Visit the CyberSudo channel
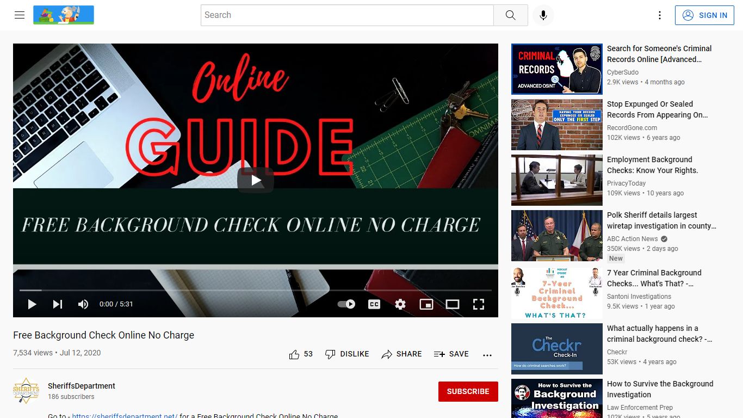 pyautogui.click(x=623, y=72)
